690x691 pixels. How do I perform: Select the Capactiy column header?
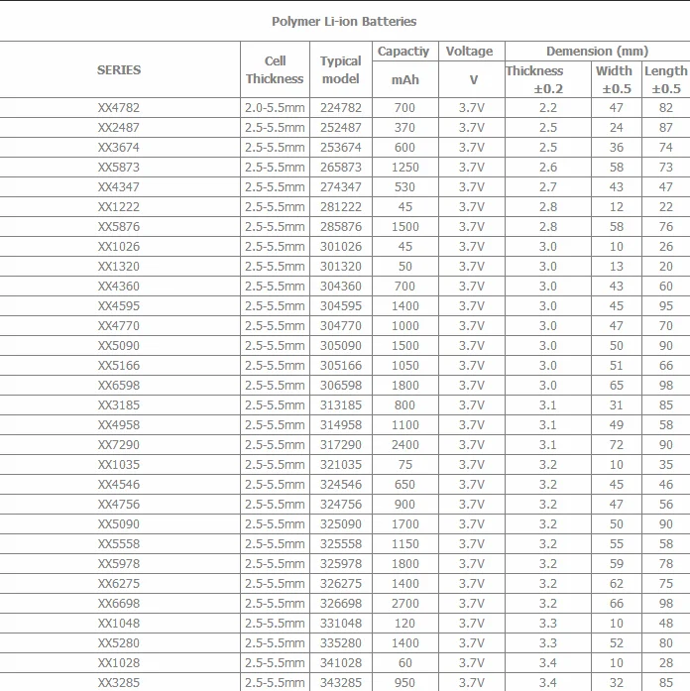click(403, 51)
